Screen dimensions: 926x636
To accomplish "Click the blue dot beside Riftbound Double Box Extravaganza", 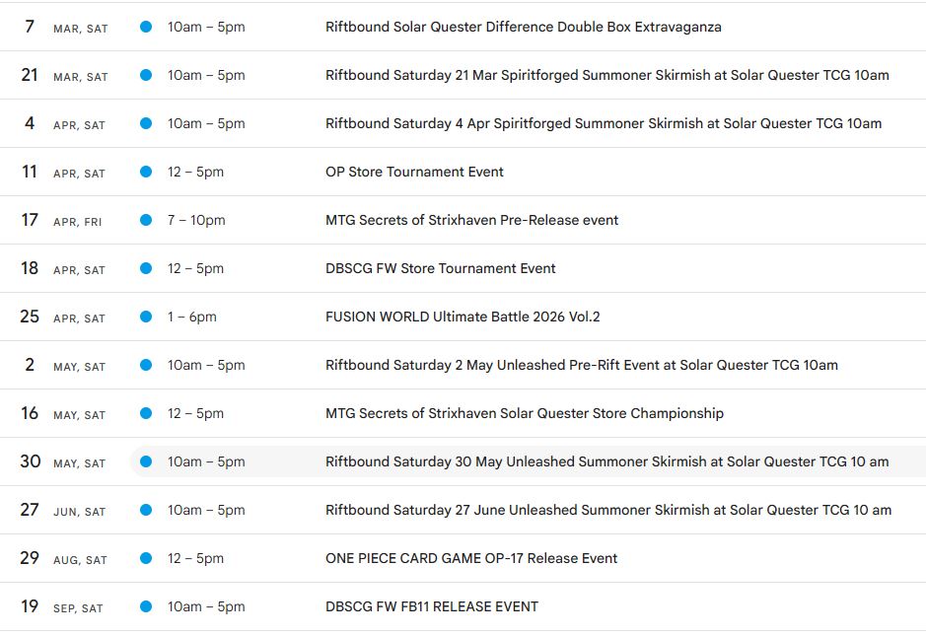I will tap(146, 28).
